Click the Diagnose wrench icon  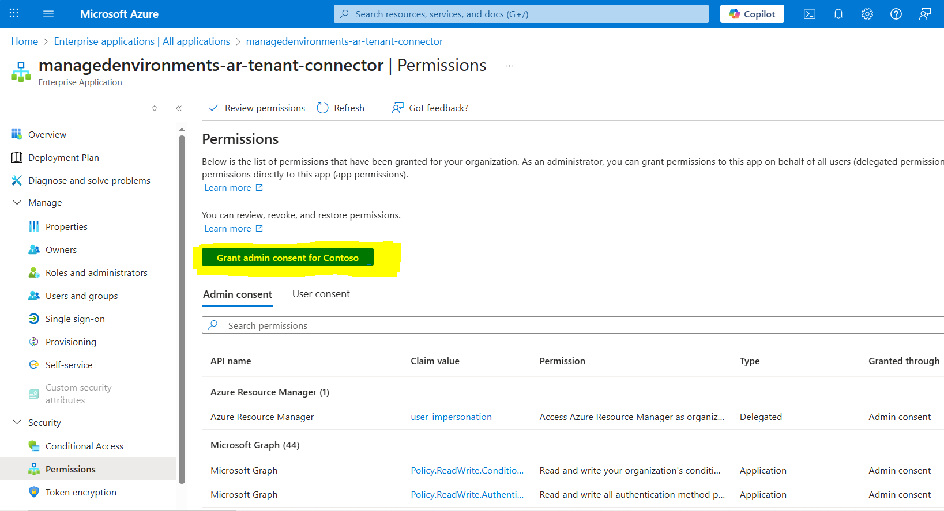[x=17, y=180]
